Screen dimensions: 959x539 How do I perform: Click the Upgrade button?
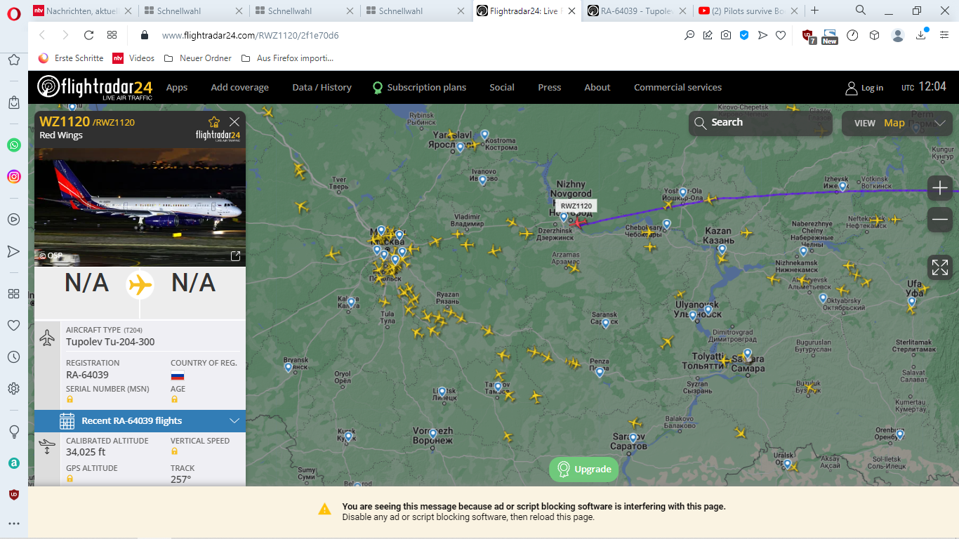[x=583, y=470]
